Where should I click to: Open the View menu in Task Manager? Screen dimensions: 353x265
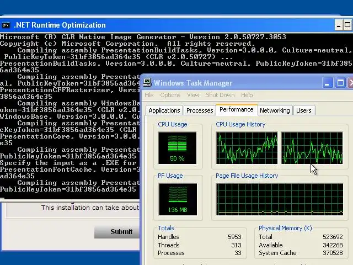coord(193,95)
